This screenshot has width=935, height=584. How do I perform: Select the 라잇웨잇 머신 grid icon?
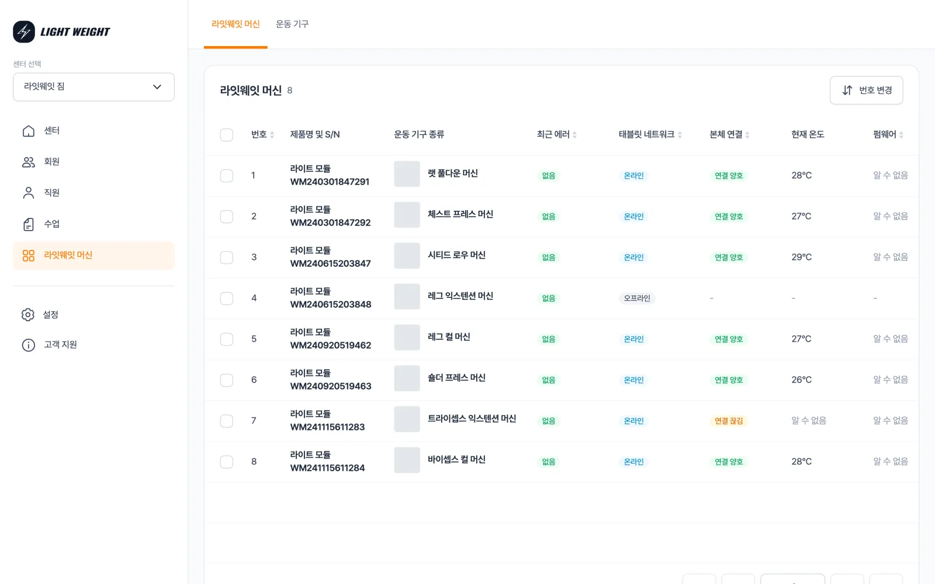tap(28, 255)
